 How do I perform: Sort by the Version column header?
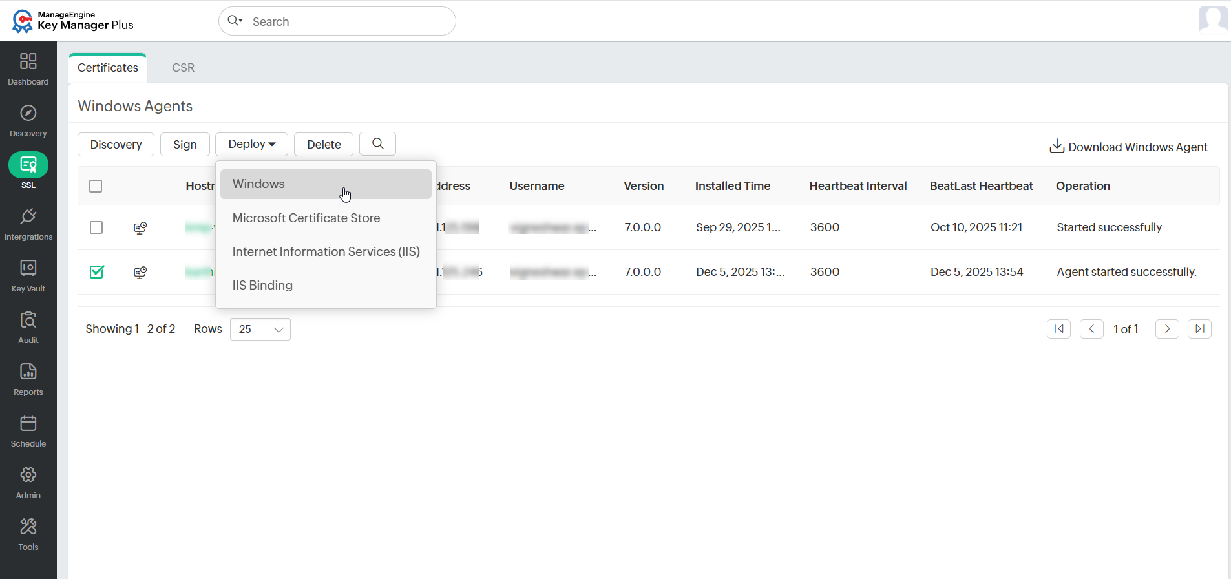tap(644, 186)
